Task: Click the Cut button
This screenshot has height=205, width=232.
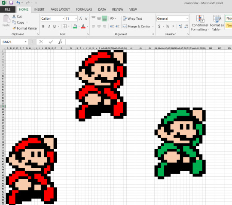Action: (x=17, y=16)
